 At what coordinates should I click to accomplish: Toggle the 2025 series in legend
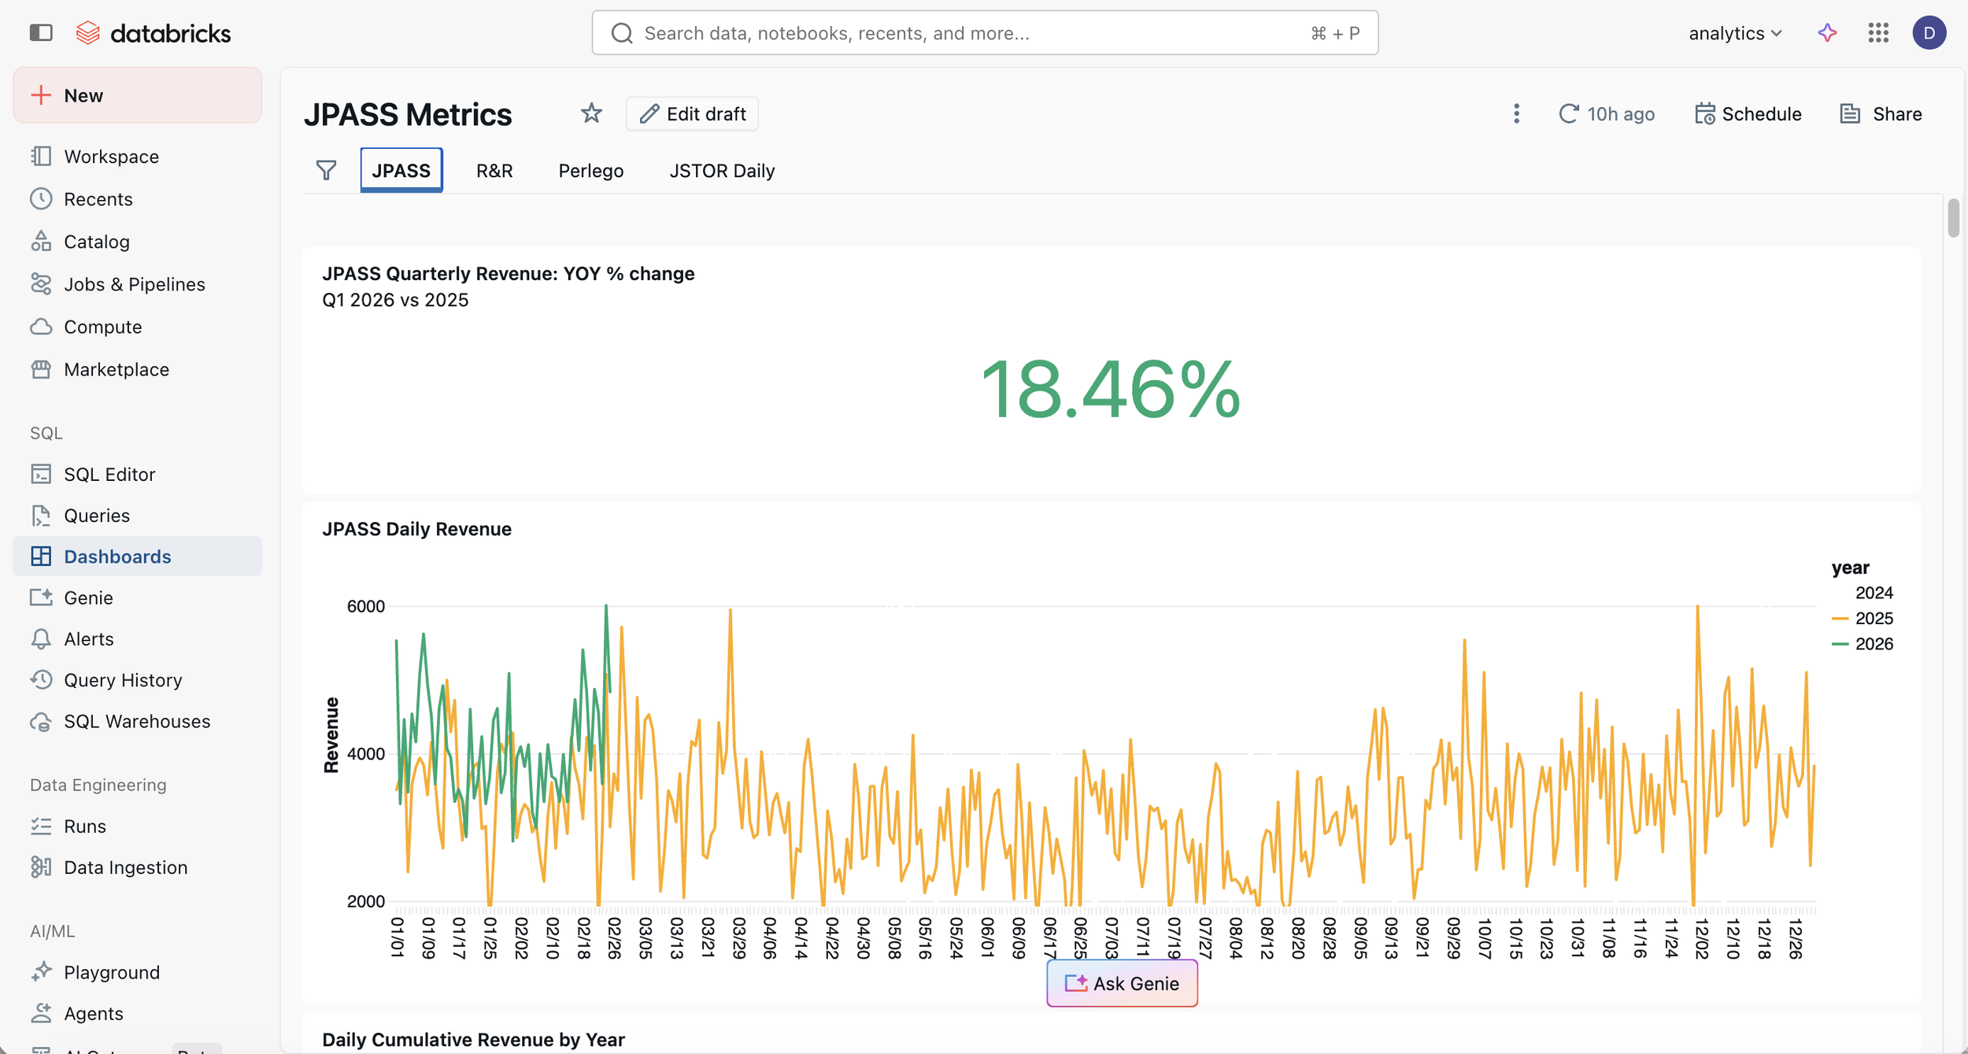point(1873,618)
